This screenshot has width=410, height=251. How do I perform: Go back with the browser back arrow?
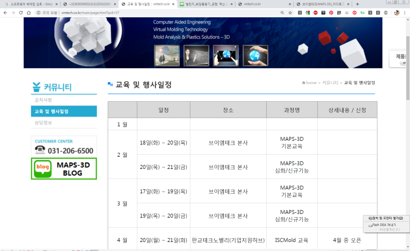5,13
